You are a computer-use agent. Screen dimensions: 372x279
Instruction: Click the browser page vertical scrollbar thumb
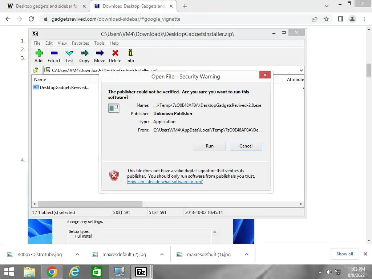click(369, 70)
